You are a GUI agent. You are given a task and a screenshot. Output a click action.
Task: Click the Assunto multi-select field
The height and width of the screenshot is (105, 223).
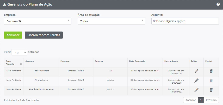[185, 21]
